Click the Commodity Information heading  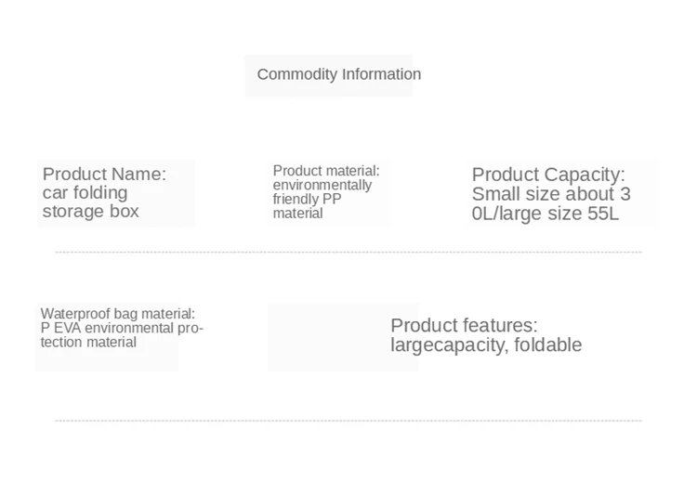point(338,74)
